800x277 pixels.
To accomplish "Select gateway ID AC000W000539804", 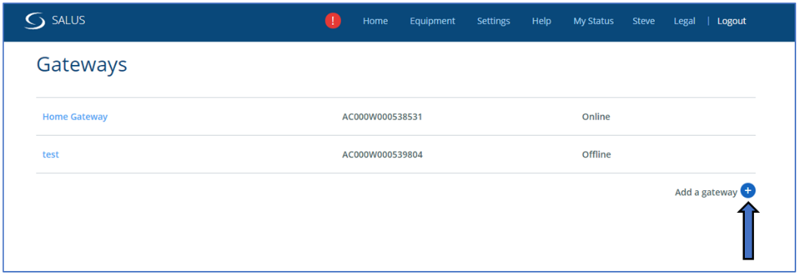I will [382, 154].
